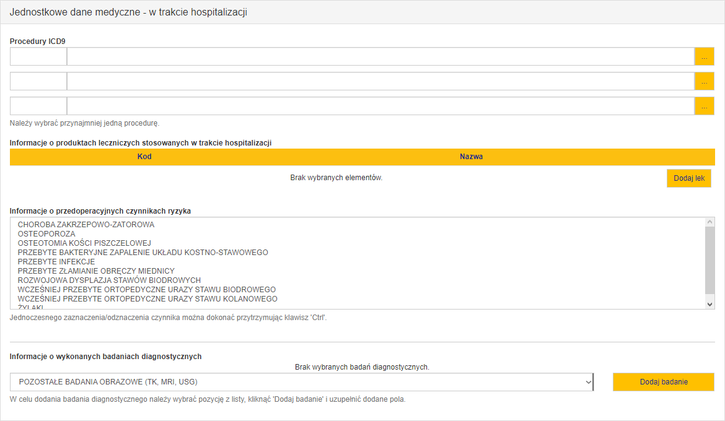Open the diagnostic examination type dropdown
The width and height of the screenshot is (725, 421).
pyautogui.click(x=301, y=382)
